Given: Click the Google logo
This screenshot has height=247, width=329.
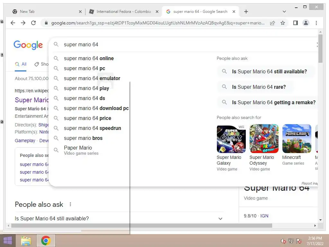Looking at the screenshot, I should [28, 45].
